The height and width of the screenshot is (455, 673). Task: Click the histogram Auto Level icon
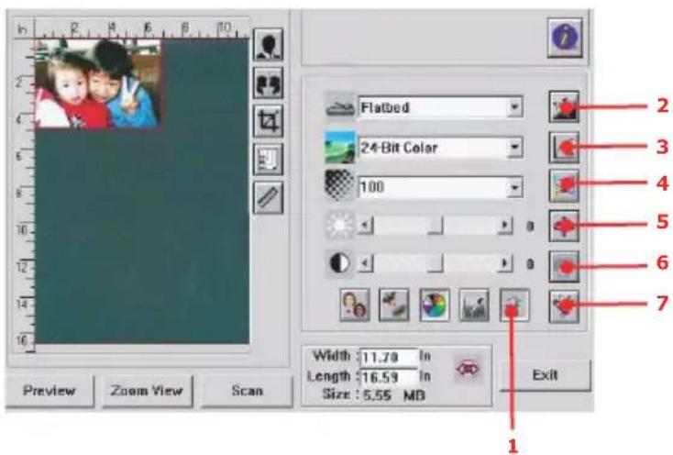(x=474, y=305)
